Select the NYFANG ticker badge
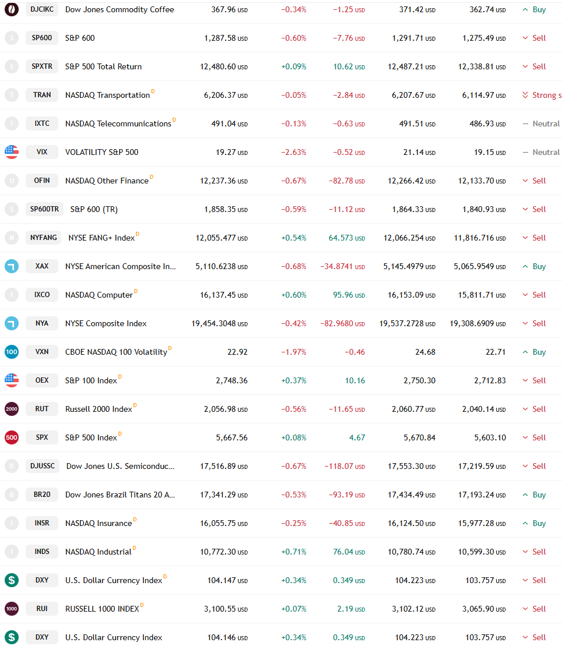Screen dimensions: 562x646 pos(44,238)
